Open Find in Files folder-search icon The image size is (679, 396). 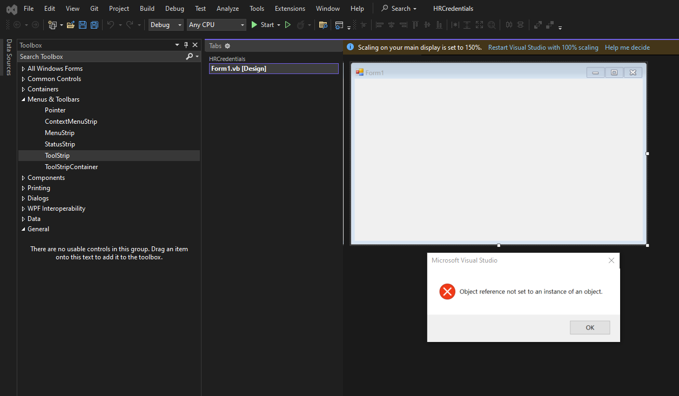coord(323,25)
